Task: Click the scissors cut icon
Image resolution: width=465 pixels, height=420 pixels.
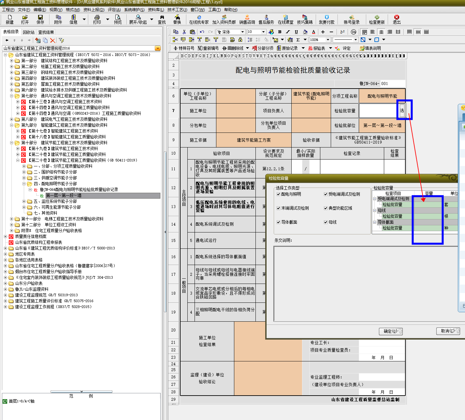Action: click(x=184, y=32)
